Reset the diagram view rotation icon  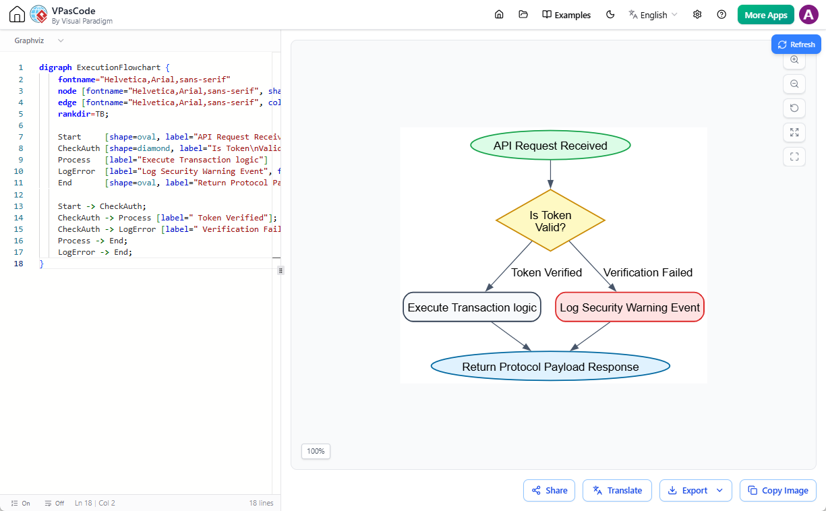pyautogui.click(x=794, y=109)
